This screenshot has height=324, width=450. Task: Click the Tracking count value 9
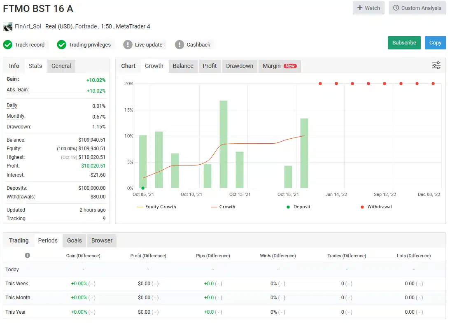tap(104, 218)
